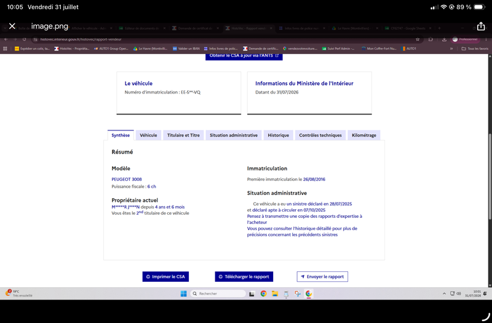Open the Demande de certific... bookmark
Viewport: 492px width, 323px height.
point(260,49)
